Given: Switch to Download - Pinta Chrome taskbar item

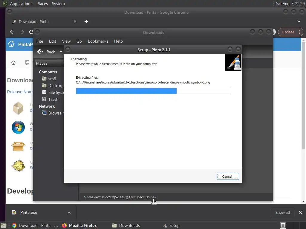Looking at the screenshot, I should [x=35, y=225].
